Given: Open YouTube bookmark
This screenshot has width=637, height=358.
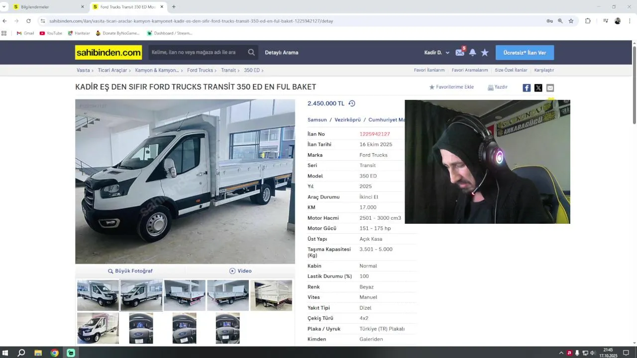Looking at the screenshot, I should coord(51,33).
